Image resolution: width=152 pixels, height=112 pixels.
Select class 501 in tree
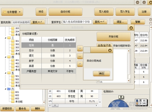tap(17, 76)
